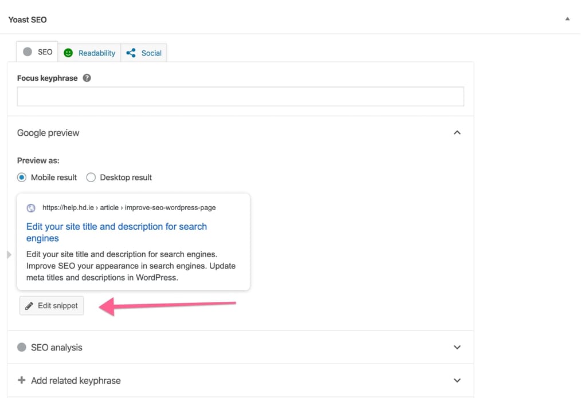Collapse the Google preview section chevron
The width and height of the screenshot is (587, 398).
click(457, 132)
